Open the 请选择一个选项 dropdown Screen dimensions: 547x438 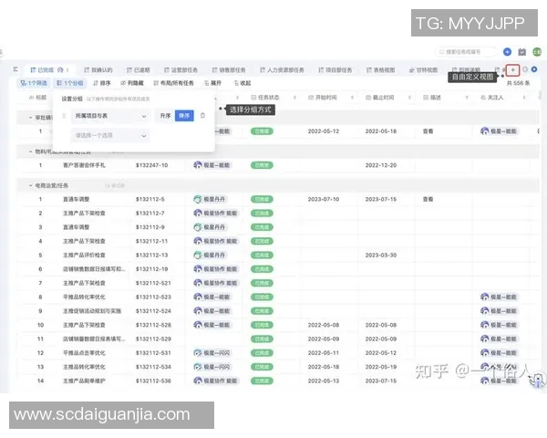(110, 136)
